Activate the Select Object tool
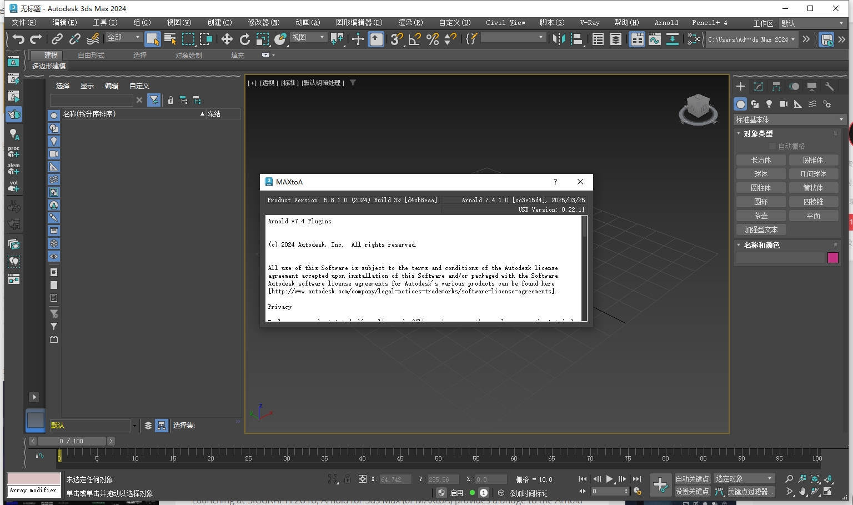 click(152, 39)
